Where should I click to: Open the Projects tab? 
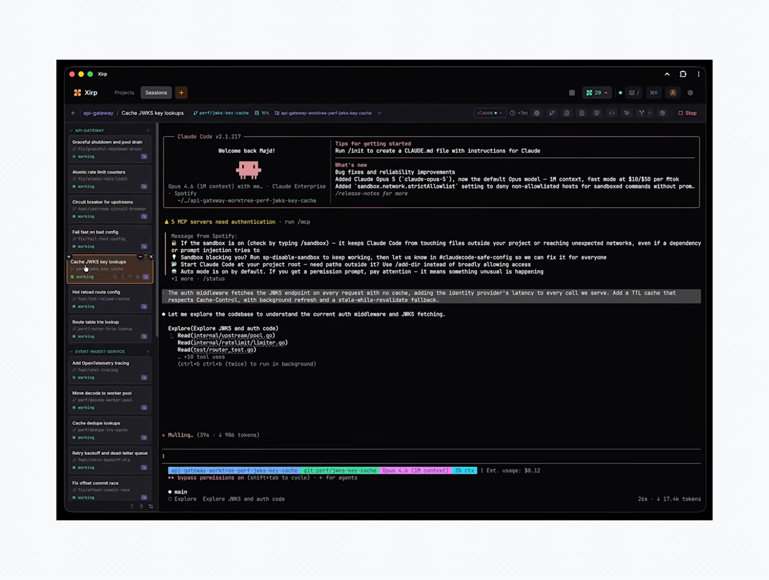(x=124, y=92)
